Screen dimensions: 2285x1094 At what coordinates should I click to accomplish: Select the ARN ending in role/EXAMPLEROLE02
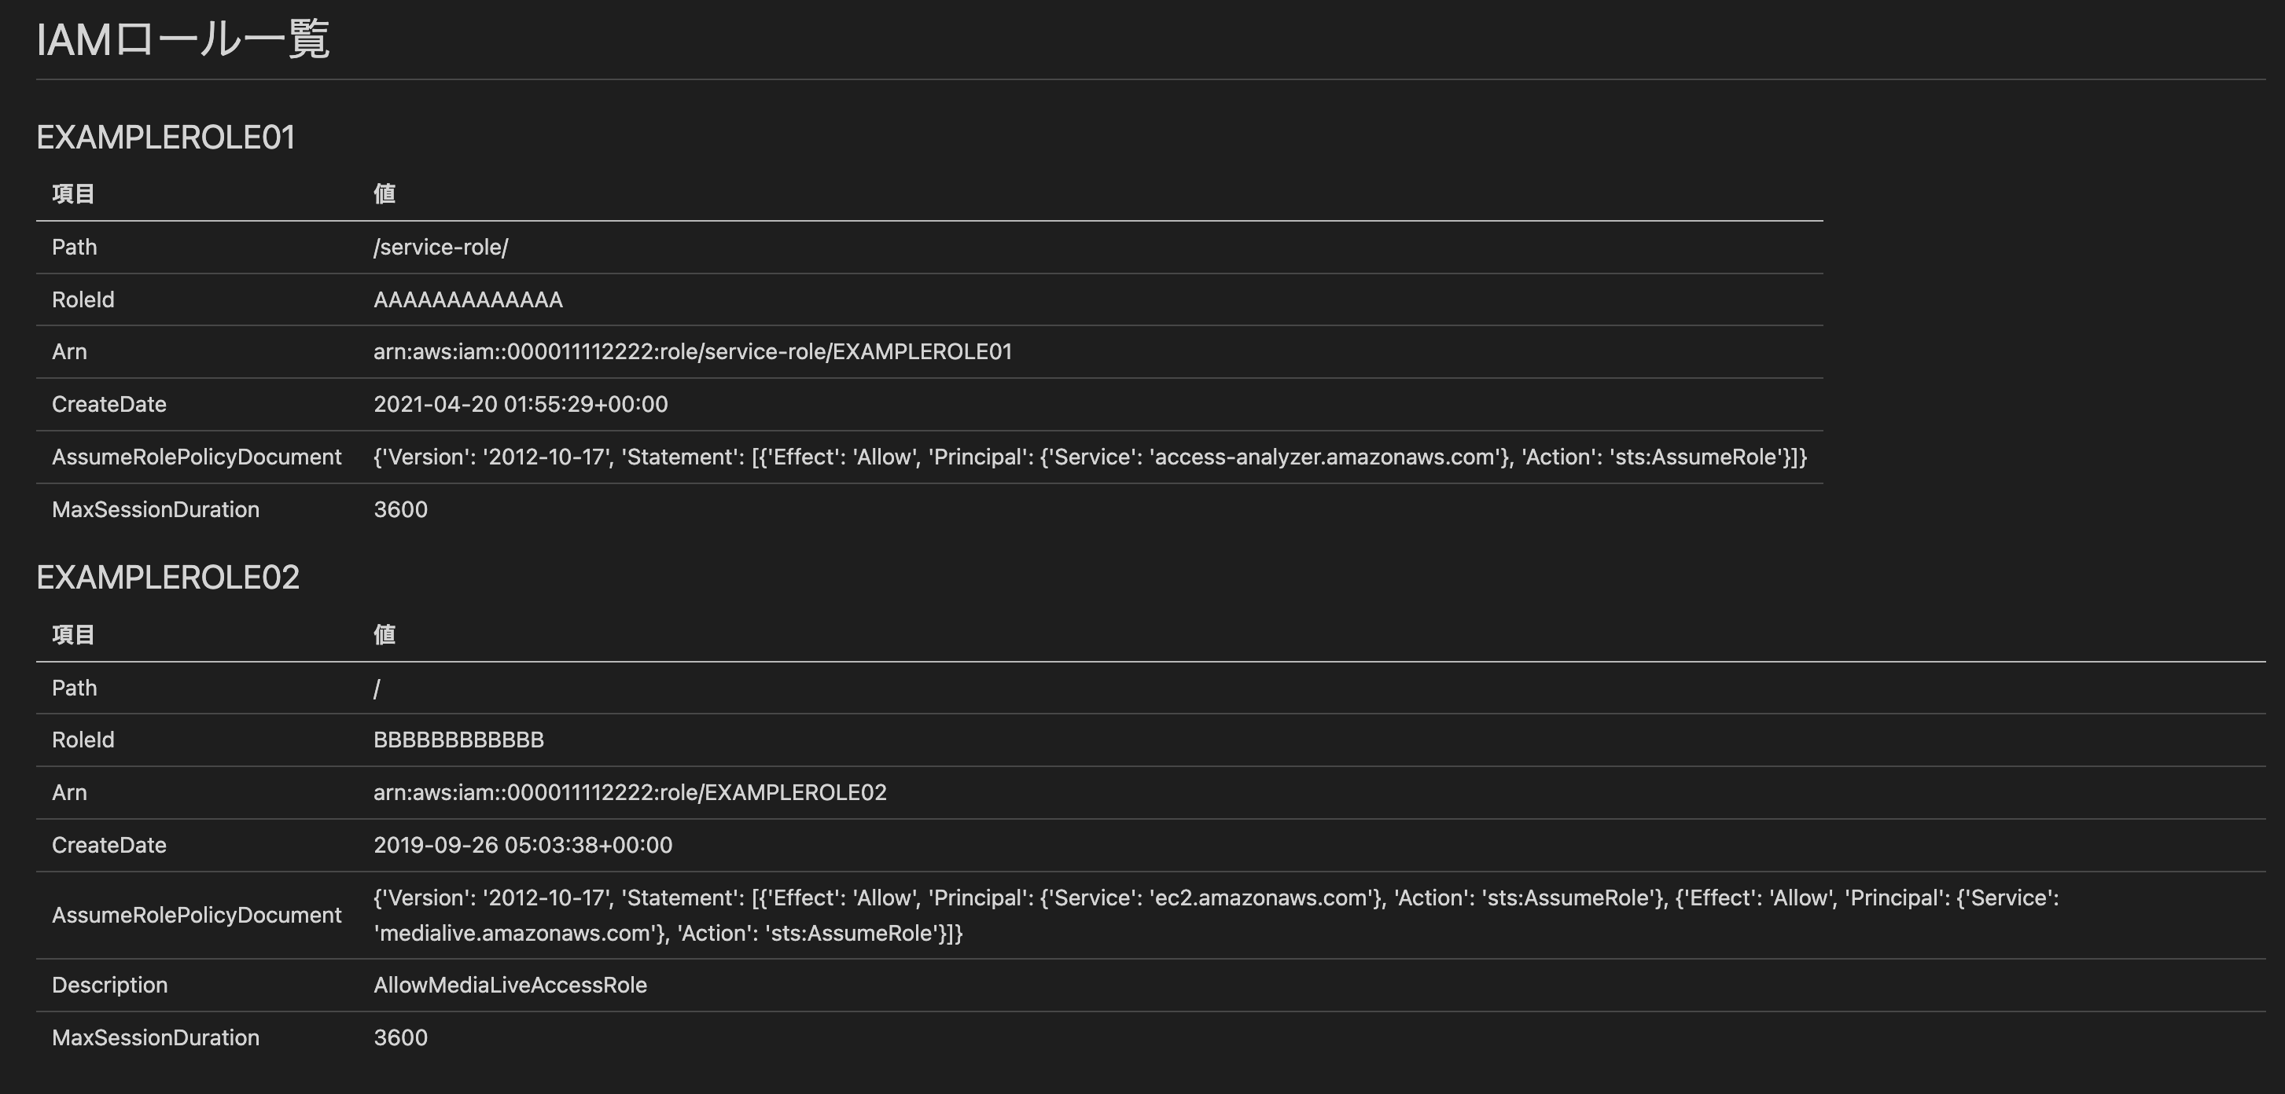[x=630, y=792]
